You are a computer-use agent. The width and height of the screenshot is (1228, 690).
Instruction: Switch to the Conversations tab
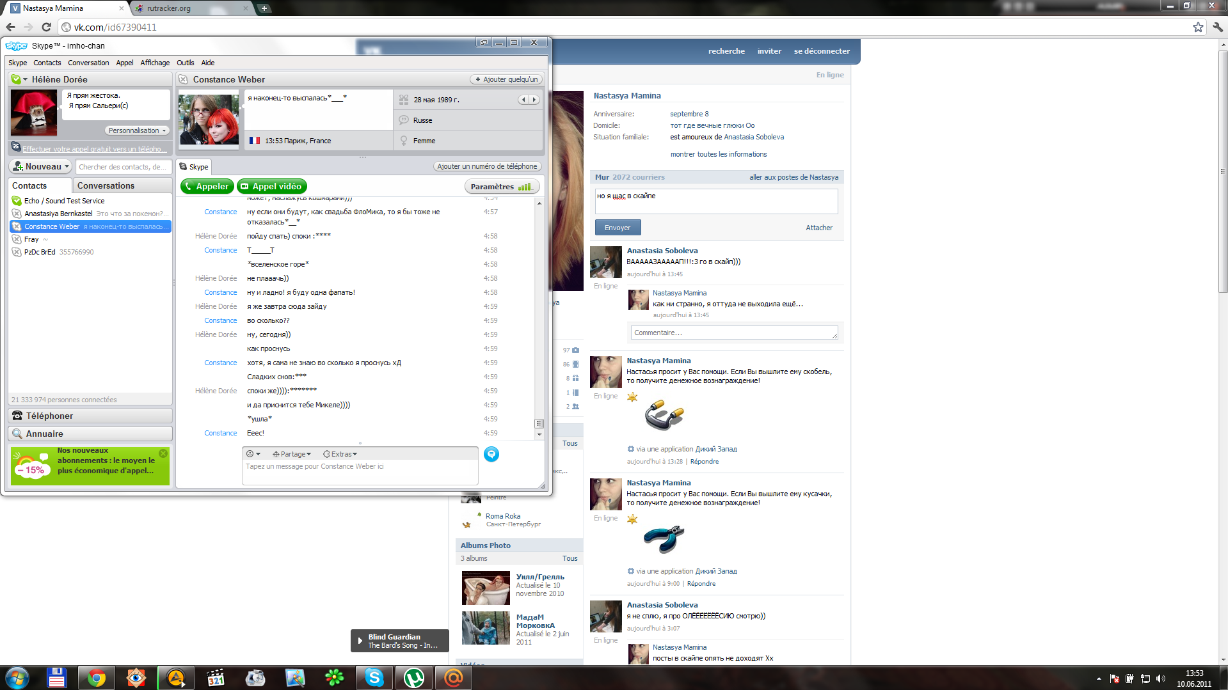click(x=122, y=185)
